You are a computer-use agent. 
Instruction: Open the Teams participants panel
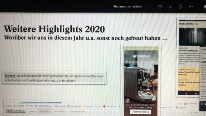(x=160, y=6)
